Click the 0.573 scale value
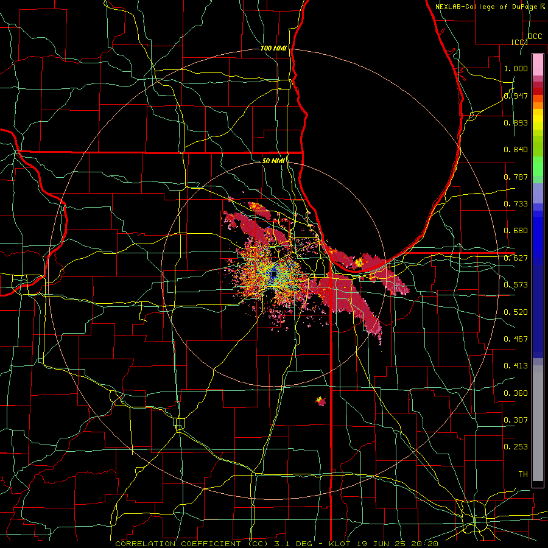The width and height of the screenshot is (548, 548). point(516,285)
